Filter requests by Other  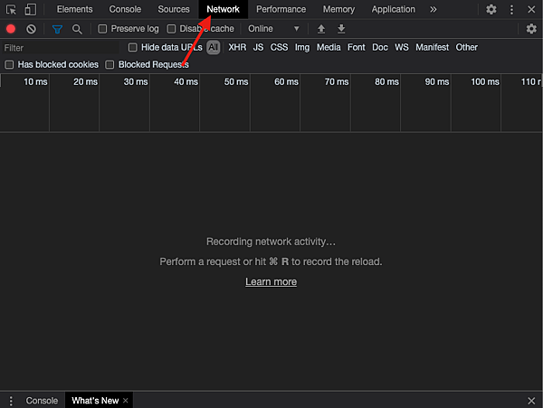466,47
